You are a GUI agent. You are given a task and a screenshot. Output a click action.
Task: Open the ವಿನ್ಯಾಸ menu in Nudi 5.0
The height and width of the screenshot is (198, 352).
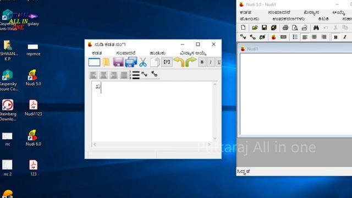[311, 12]
